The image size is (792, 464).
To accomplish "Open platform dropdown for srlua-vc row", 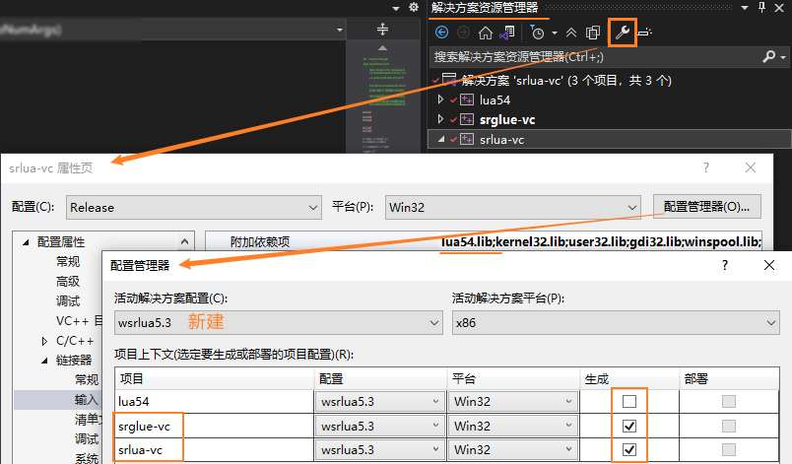I will pyautogui.click(x=512, y=449).
